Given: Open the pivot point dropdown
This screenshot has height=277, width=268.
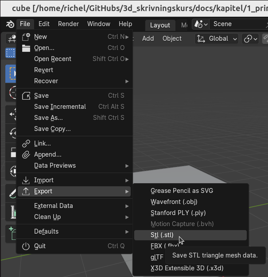Looking at the screenshot, I should [x=250, y=38].
